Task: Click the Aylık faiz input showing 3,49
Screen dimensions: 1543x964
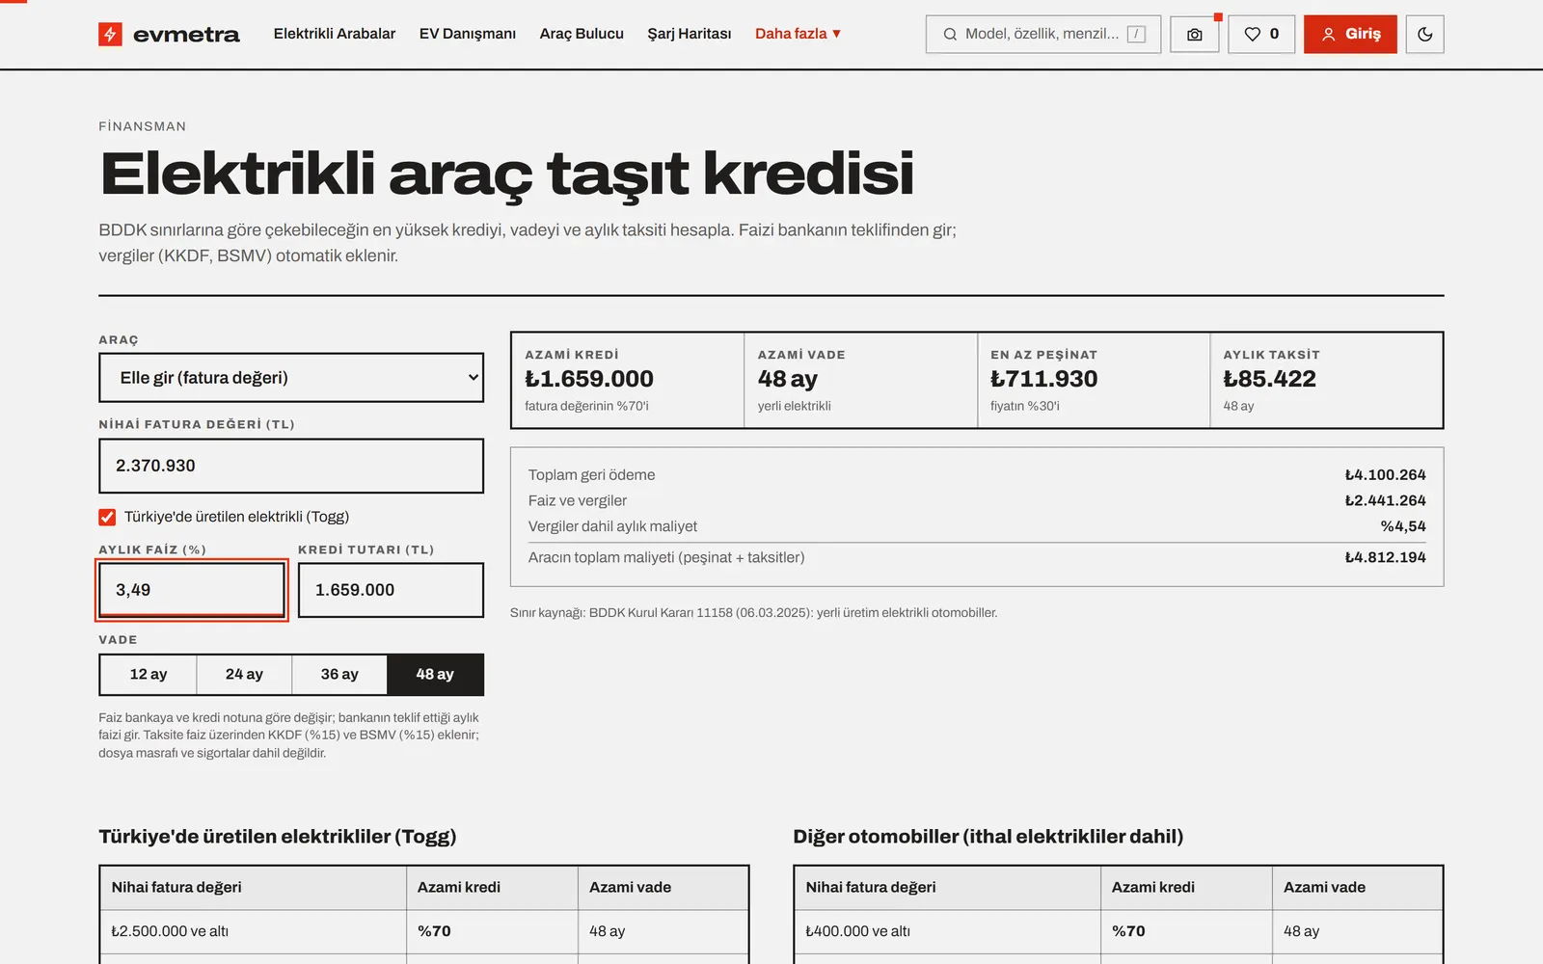Action: 192,590
